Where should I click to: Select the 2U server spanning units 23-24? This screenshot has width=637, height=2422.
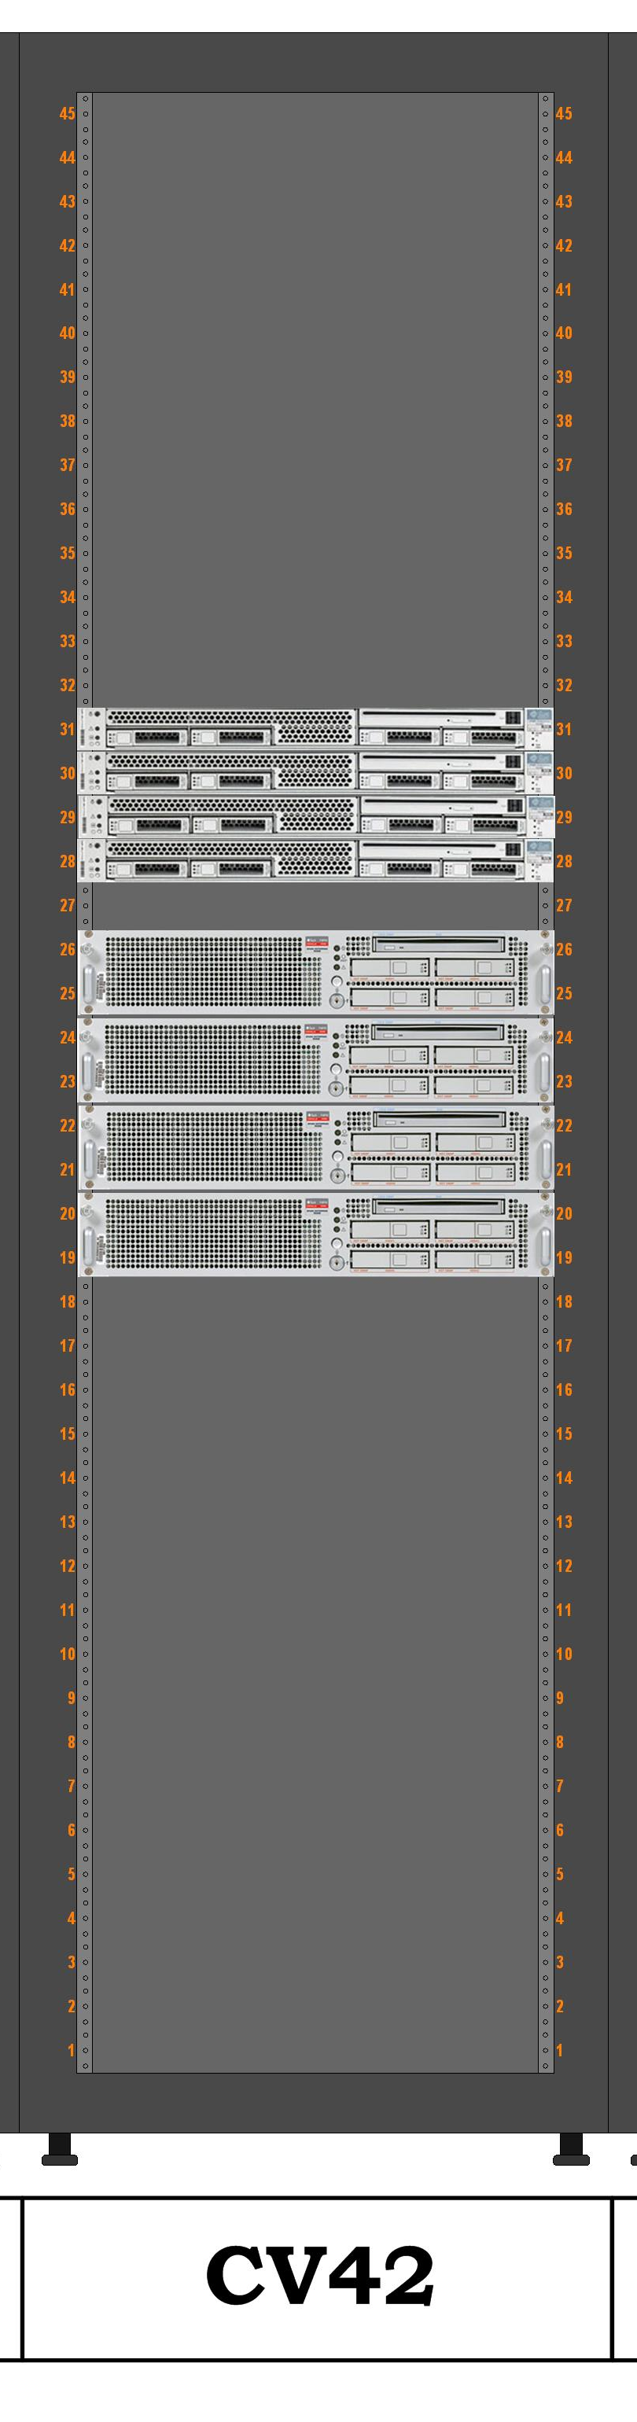tap(315, 1058)
